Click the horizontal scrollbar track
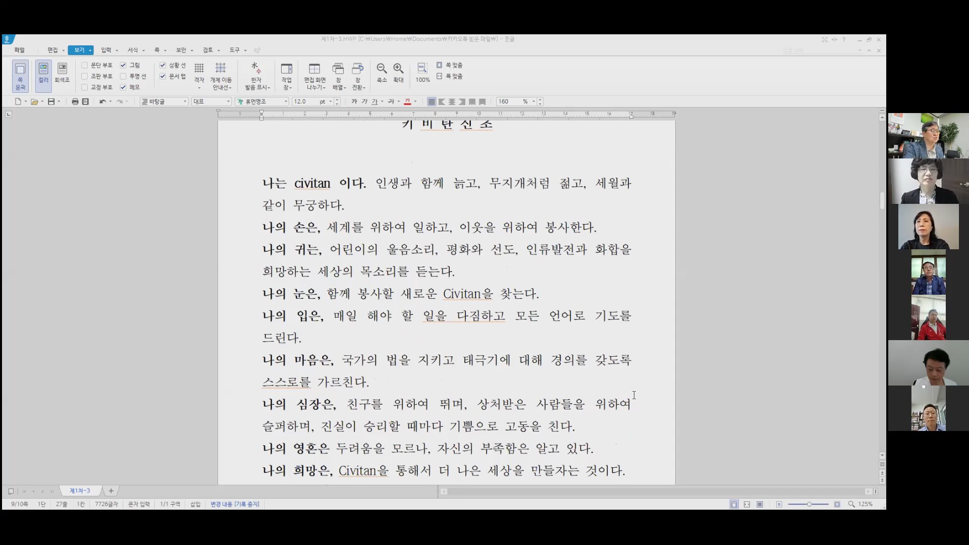 [656, 491]
